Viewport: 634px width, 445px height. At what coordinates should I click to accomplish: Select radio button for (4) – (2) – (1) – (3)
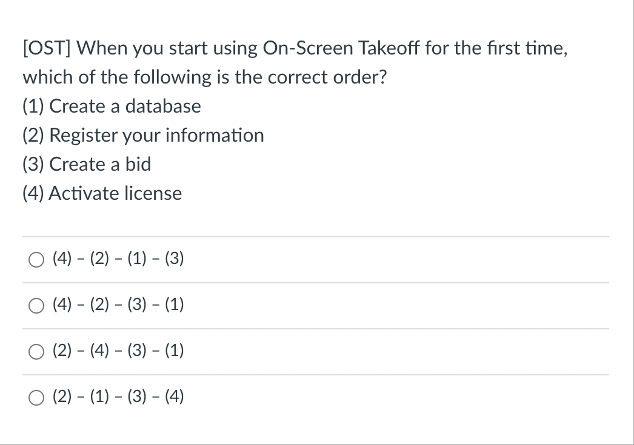[36, 260]
